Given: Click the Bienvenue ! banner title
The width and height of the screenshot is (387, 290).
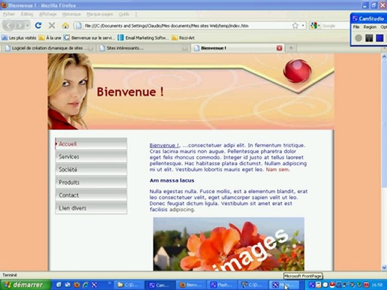Looking at the screenshot, I should pos(130,92).
